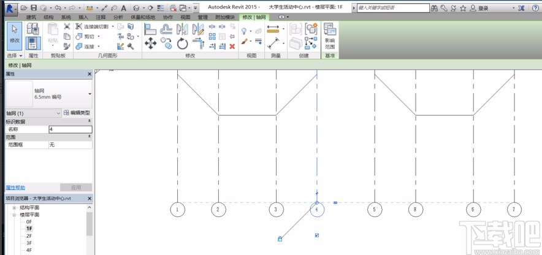Screen dimensions: 542x255
Task: Switch to the 管理 ribbon tab
Action: pos(203,17)
